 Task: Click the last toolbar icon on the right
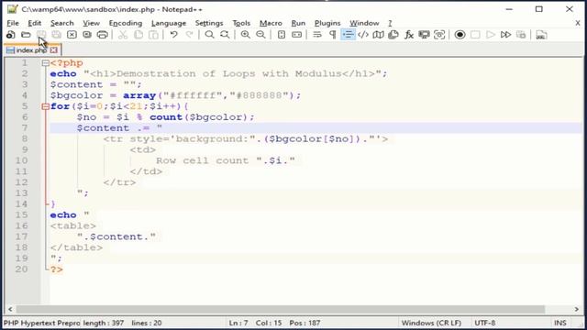pyautogui.click(x=541, y=35)
